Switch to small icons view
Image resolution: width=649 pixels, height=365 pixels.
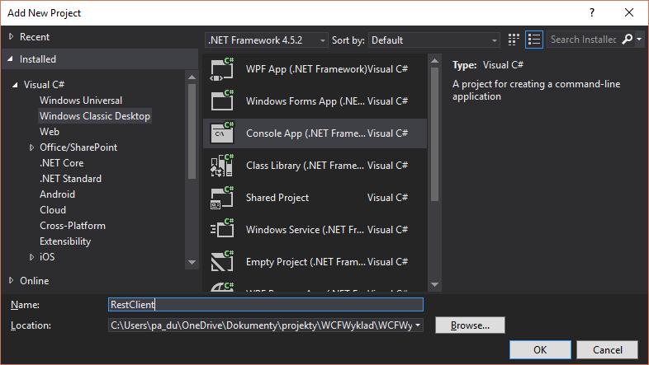pyautogui.click(x=514, y=40)
